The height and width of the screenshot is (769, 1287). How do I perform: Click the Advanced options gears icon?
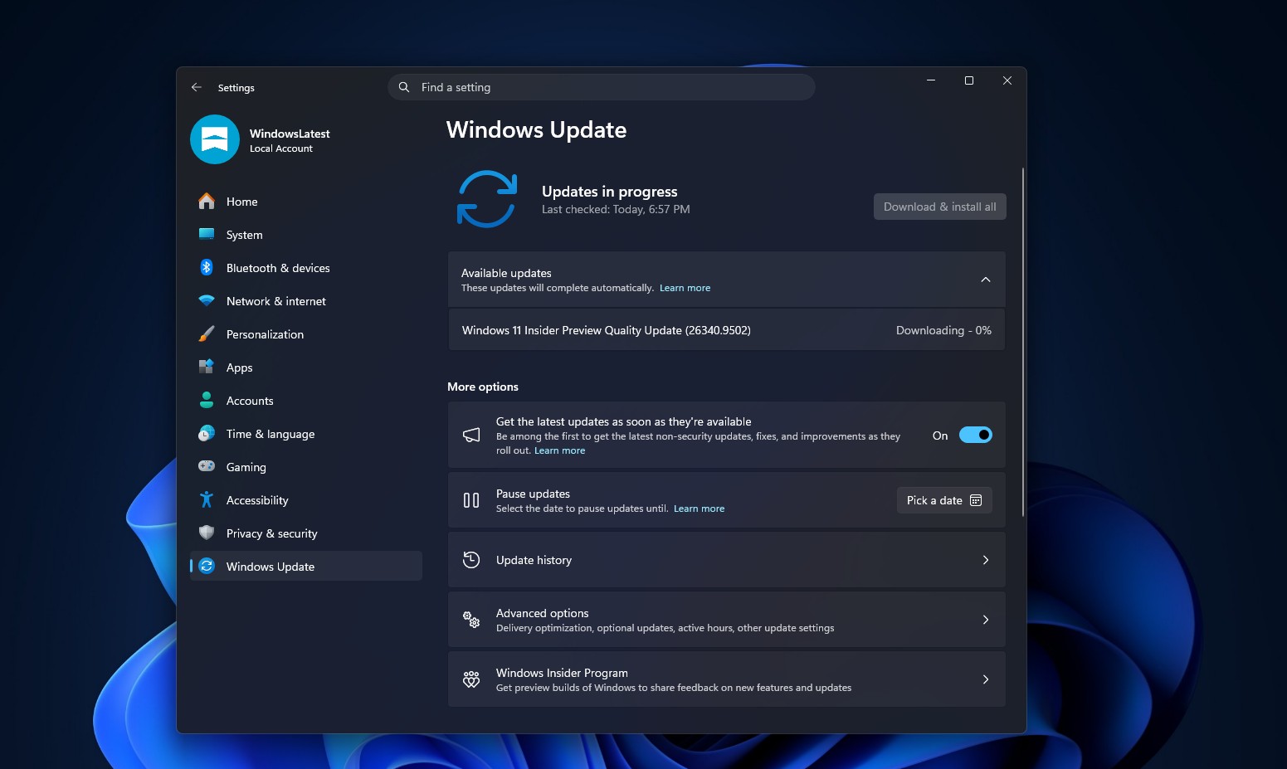(x=471, y=620)
